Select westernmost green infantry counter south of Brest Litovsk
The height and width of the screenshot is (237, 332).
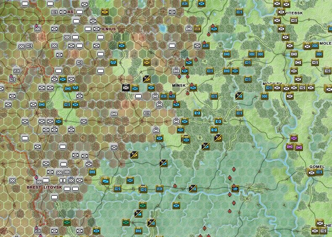(67, 222)
